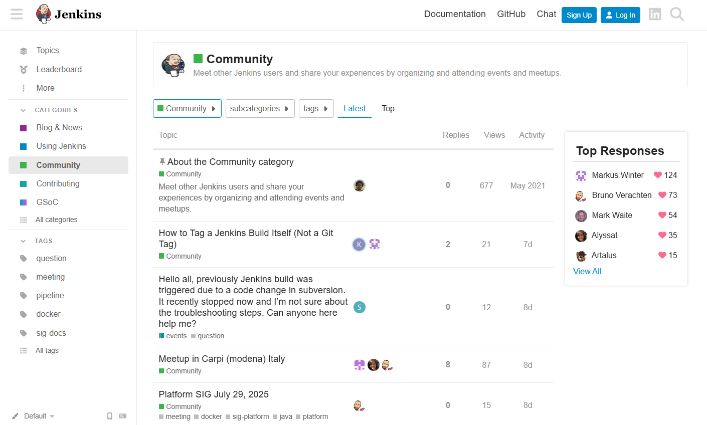Select the Latest tab
Viewport: 707px width, 425px height.
(x=355, y=109)
